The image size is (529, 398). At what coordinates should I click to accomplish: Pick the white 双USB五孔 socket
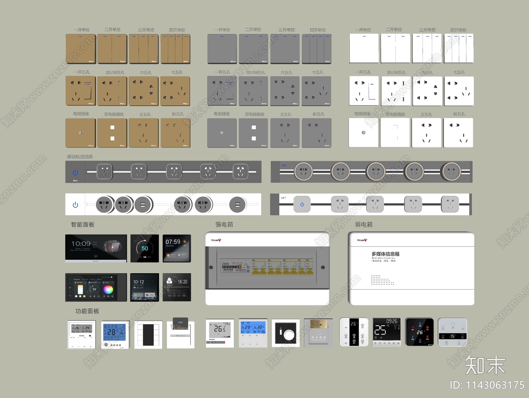[x=396, y=91]
